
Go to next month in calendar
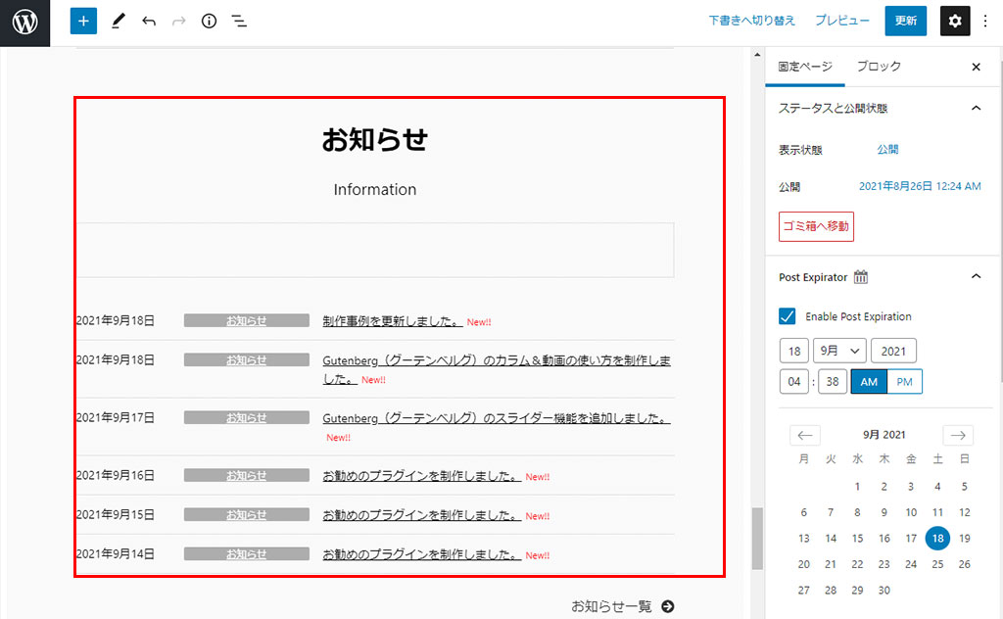[958, 435]
